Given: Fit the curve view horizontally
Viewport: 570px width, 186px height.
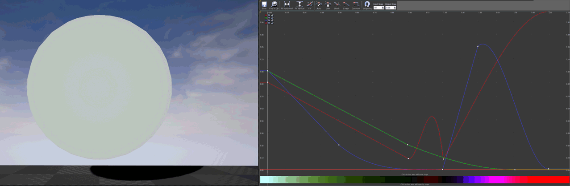Looking at the screenshot, I should [x=287, y=4].
